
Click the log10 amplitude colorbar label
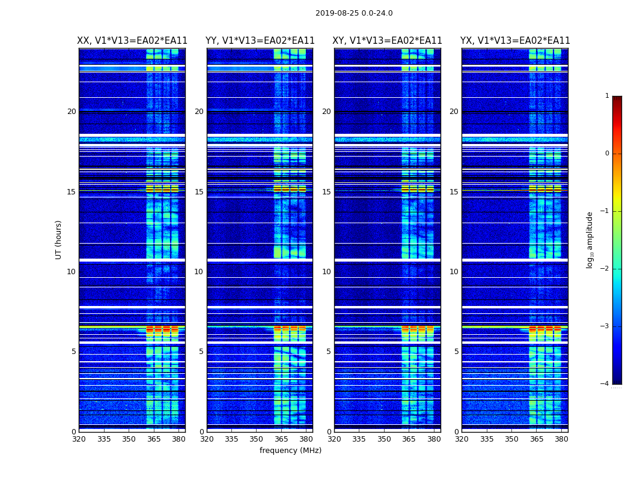(590, 240)
